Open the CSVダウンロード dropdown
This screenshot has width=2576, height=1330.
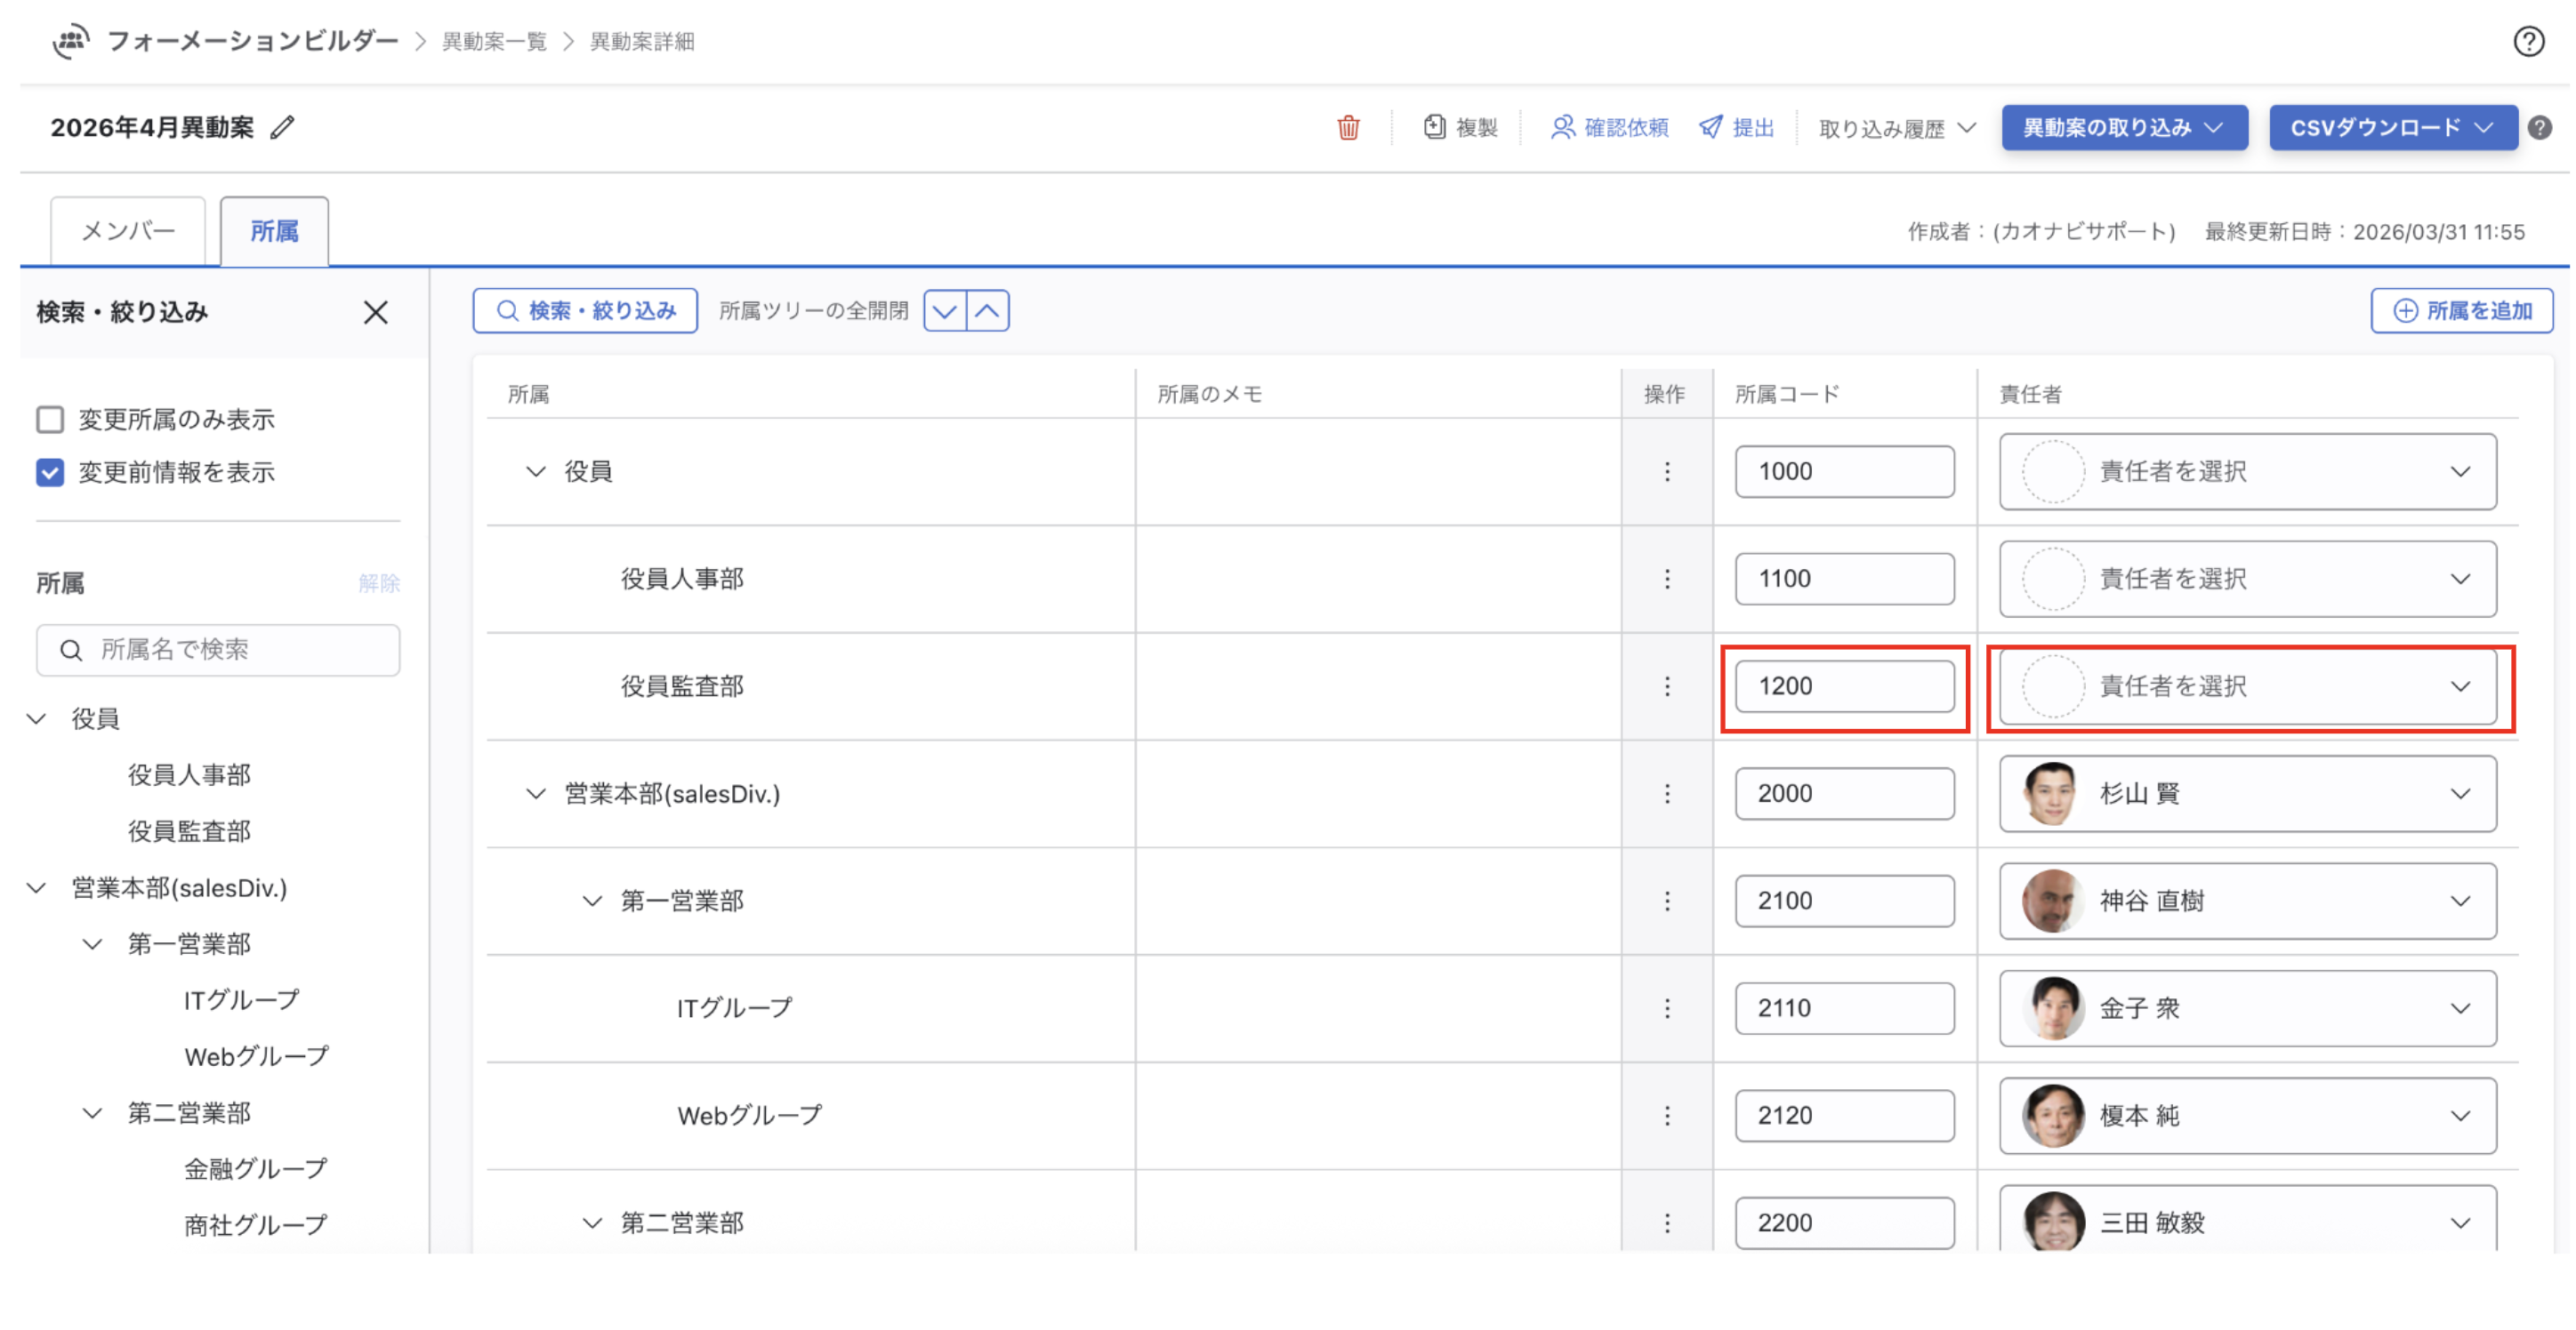2392,128
